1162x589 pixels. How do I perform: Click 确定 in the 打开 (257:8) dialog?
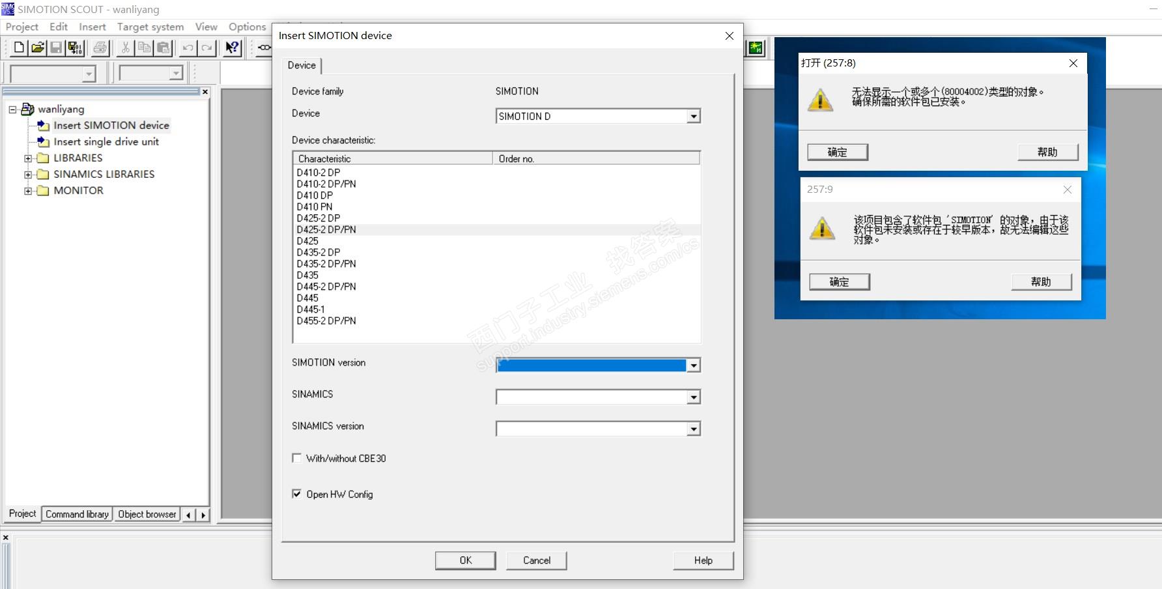[838, 152]
